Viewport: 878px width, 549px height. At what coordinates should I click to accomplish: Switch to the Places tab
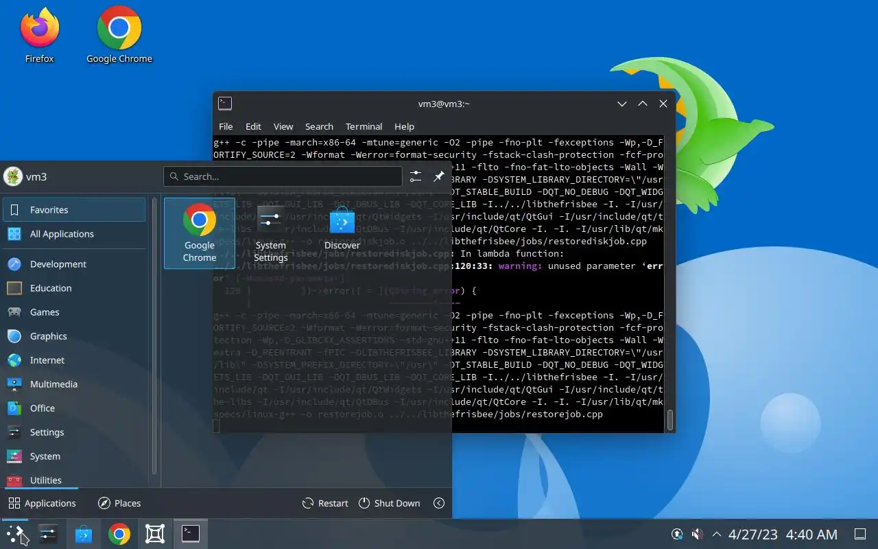119,503
